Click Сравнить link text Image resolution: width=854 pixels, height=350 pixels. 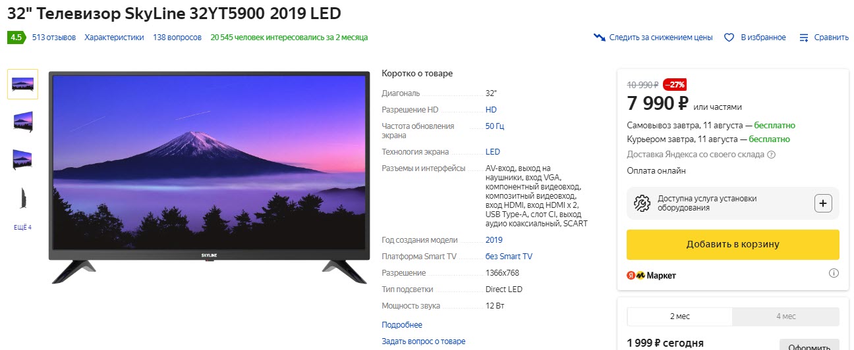pyautogui.click(x=832, y=37)
